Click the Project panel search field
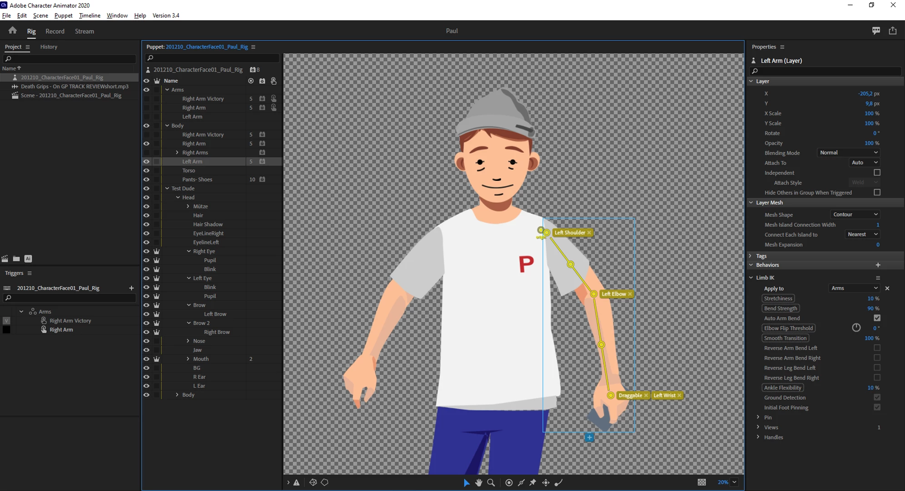The width and height of the screenshot is (905, 491). click(70, 59)
